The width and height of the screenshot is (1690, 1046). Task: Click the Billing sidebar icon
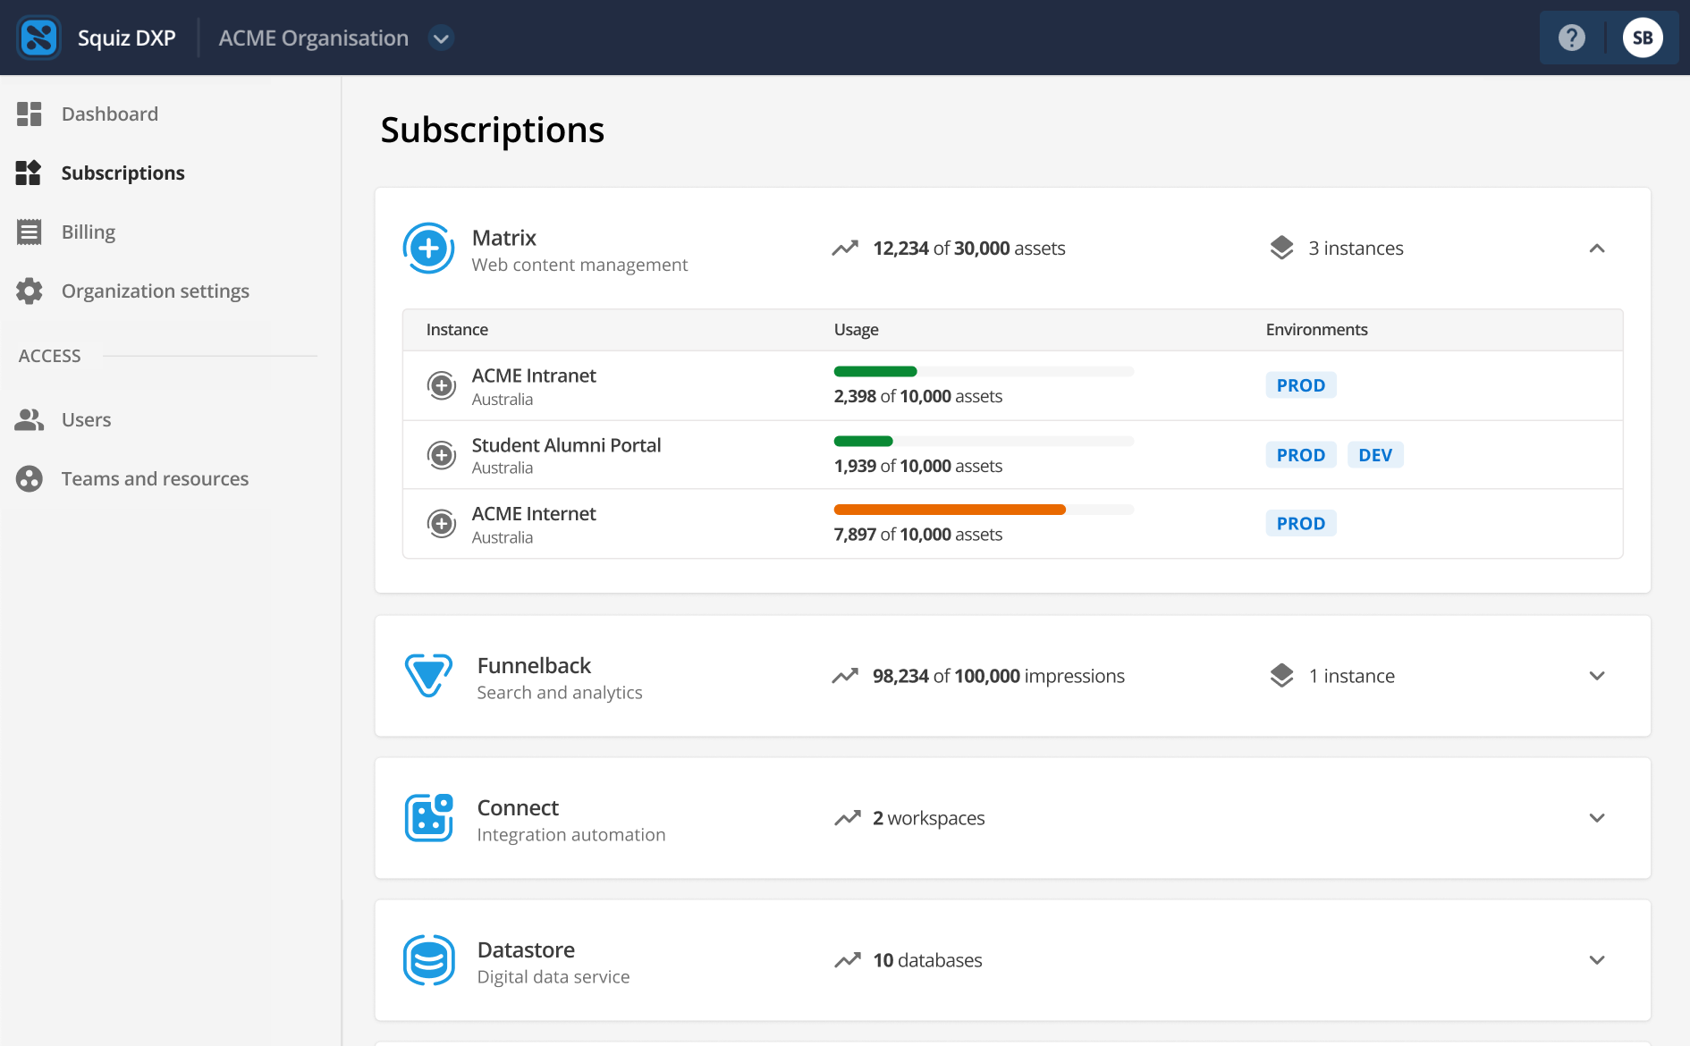[30, 232]
